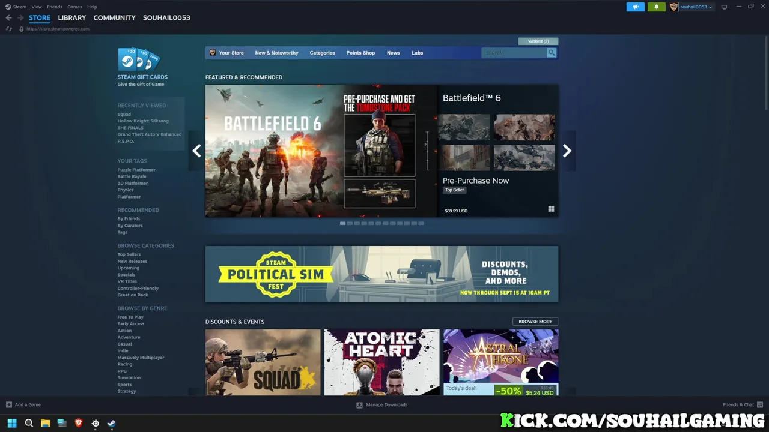Browse the Top Sellers category

[x=129, y=254]
